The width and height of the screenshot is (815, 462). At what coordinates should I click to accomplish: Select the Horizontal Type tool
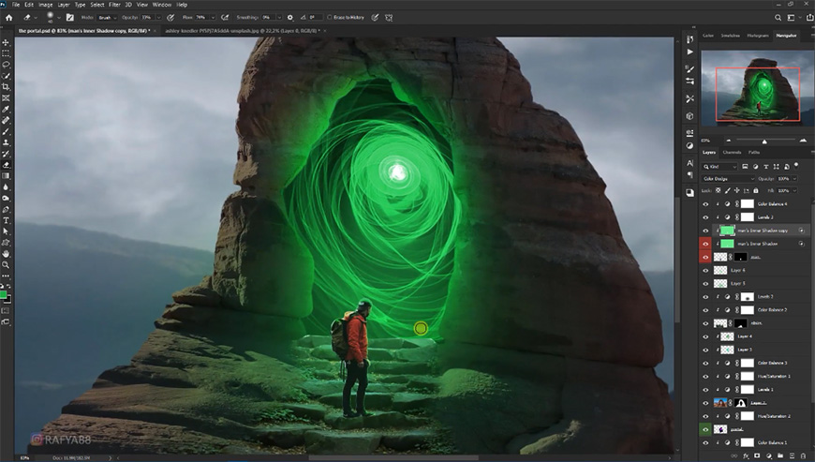[x=6, y=220]
